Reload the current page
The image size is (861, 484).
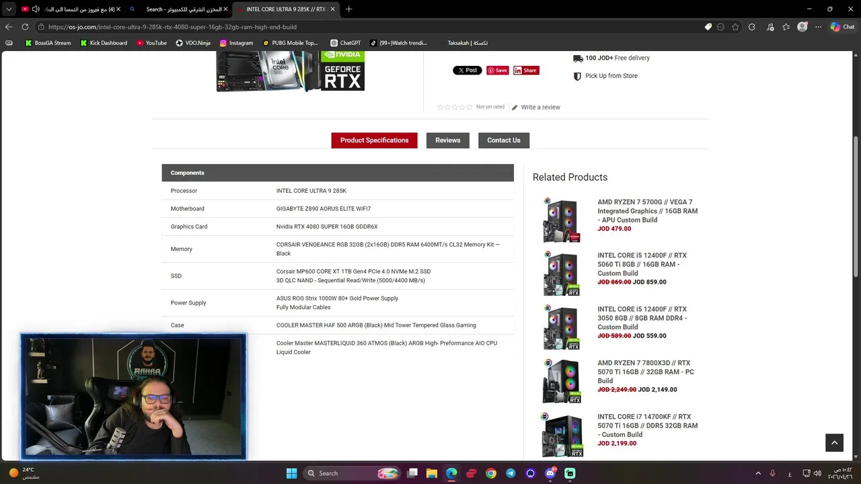[x=25, y=27]
